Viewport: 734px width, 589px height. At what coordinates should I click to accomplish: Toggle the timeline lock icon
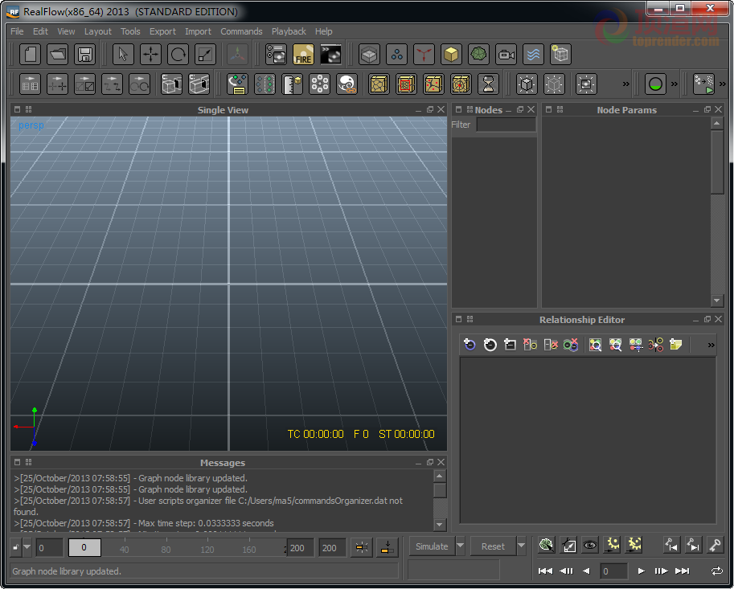coord(16,547)
